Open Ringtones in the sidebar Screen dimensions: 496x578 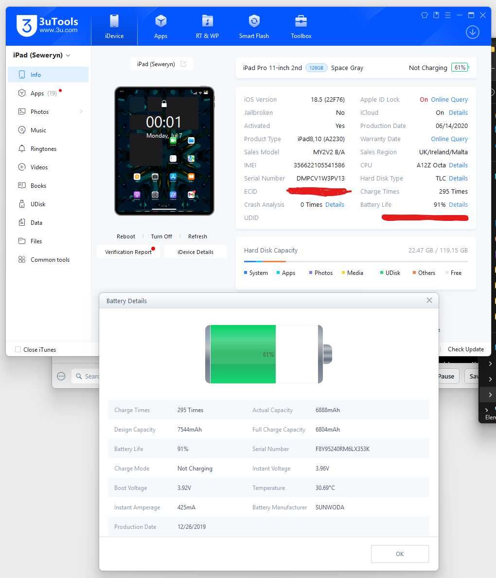48,148
